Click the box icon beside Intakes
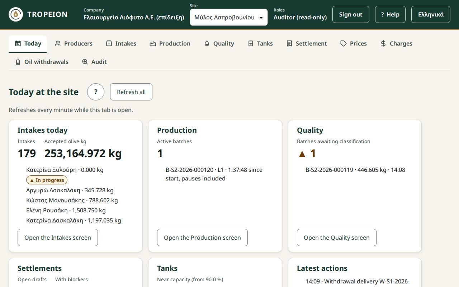The height and width of the screenshot is (287, 459). point(109,43)
